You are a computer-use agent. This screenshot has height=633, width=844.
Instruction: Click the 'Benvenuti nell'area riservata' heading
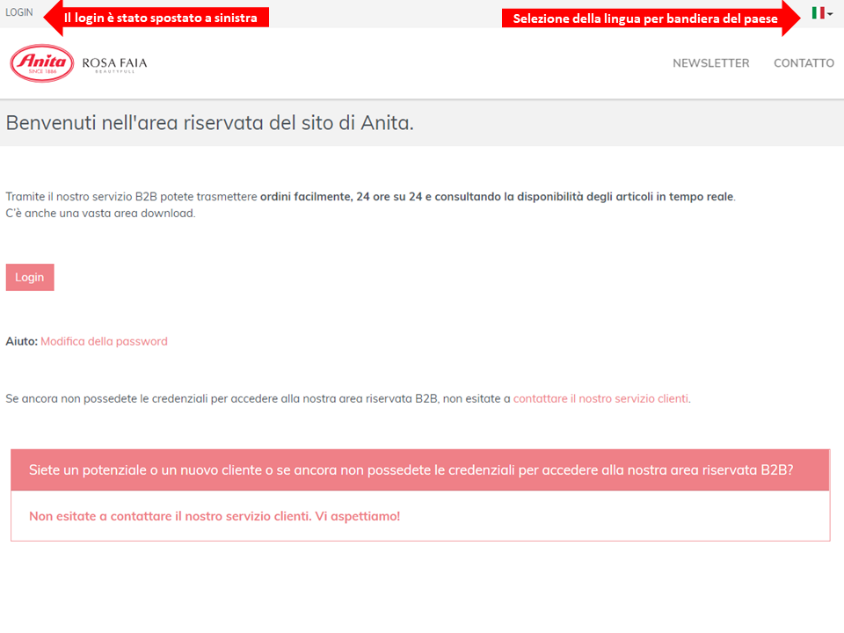209,123
